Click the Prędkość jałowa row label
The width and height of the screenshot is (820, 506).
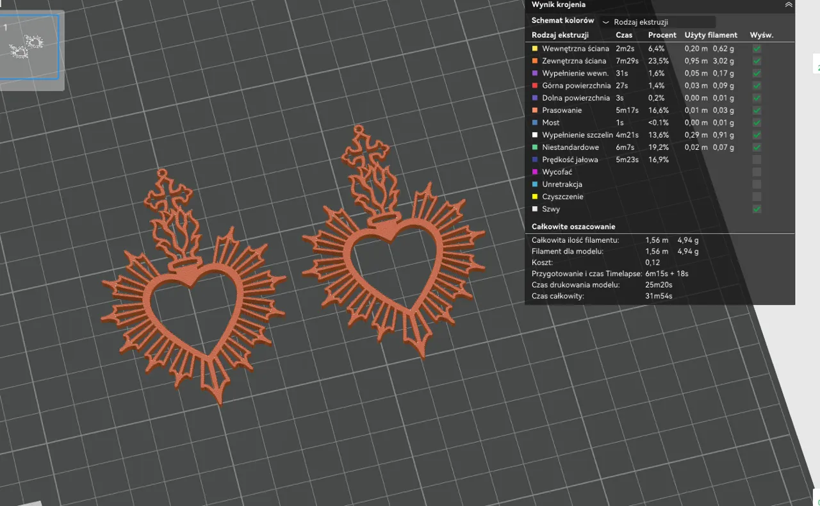click(570, 159)
